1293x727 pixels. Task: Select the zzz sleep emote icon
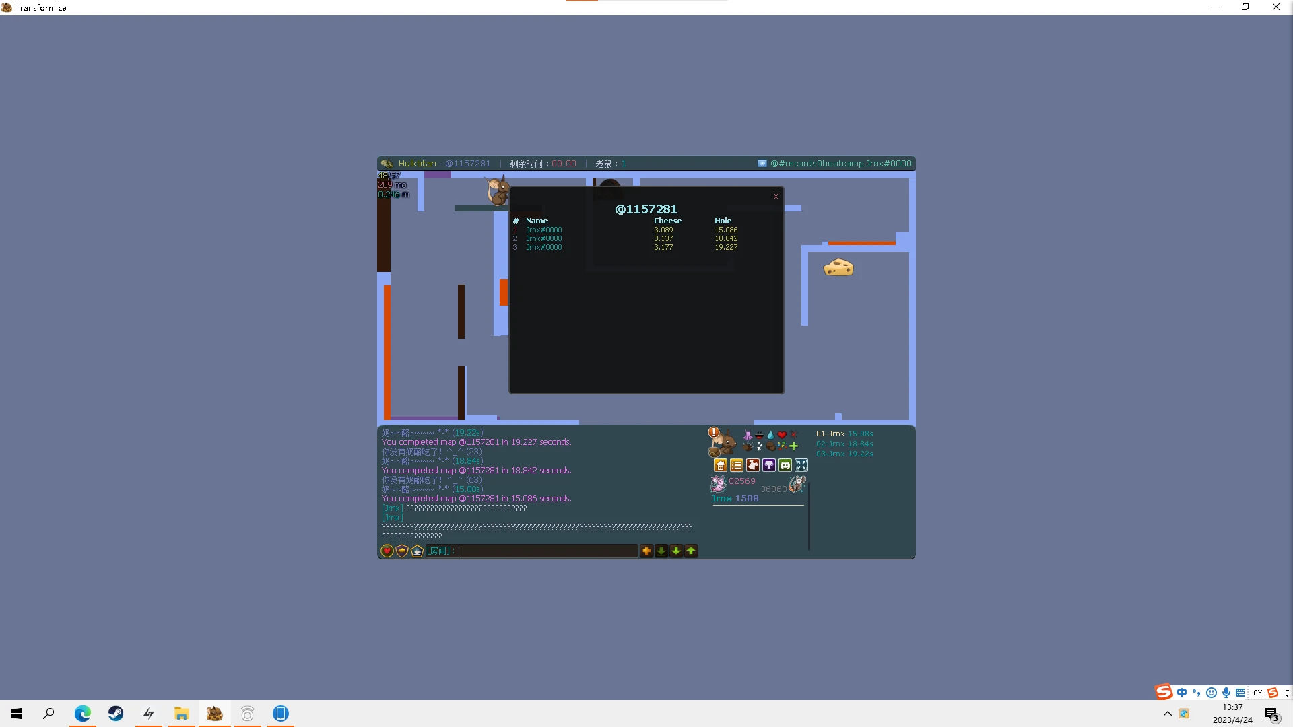(759, 446)
